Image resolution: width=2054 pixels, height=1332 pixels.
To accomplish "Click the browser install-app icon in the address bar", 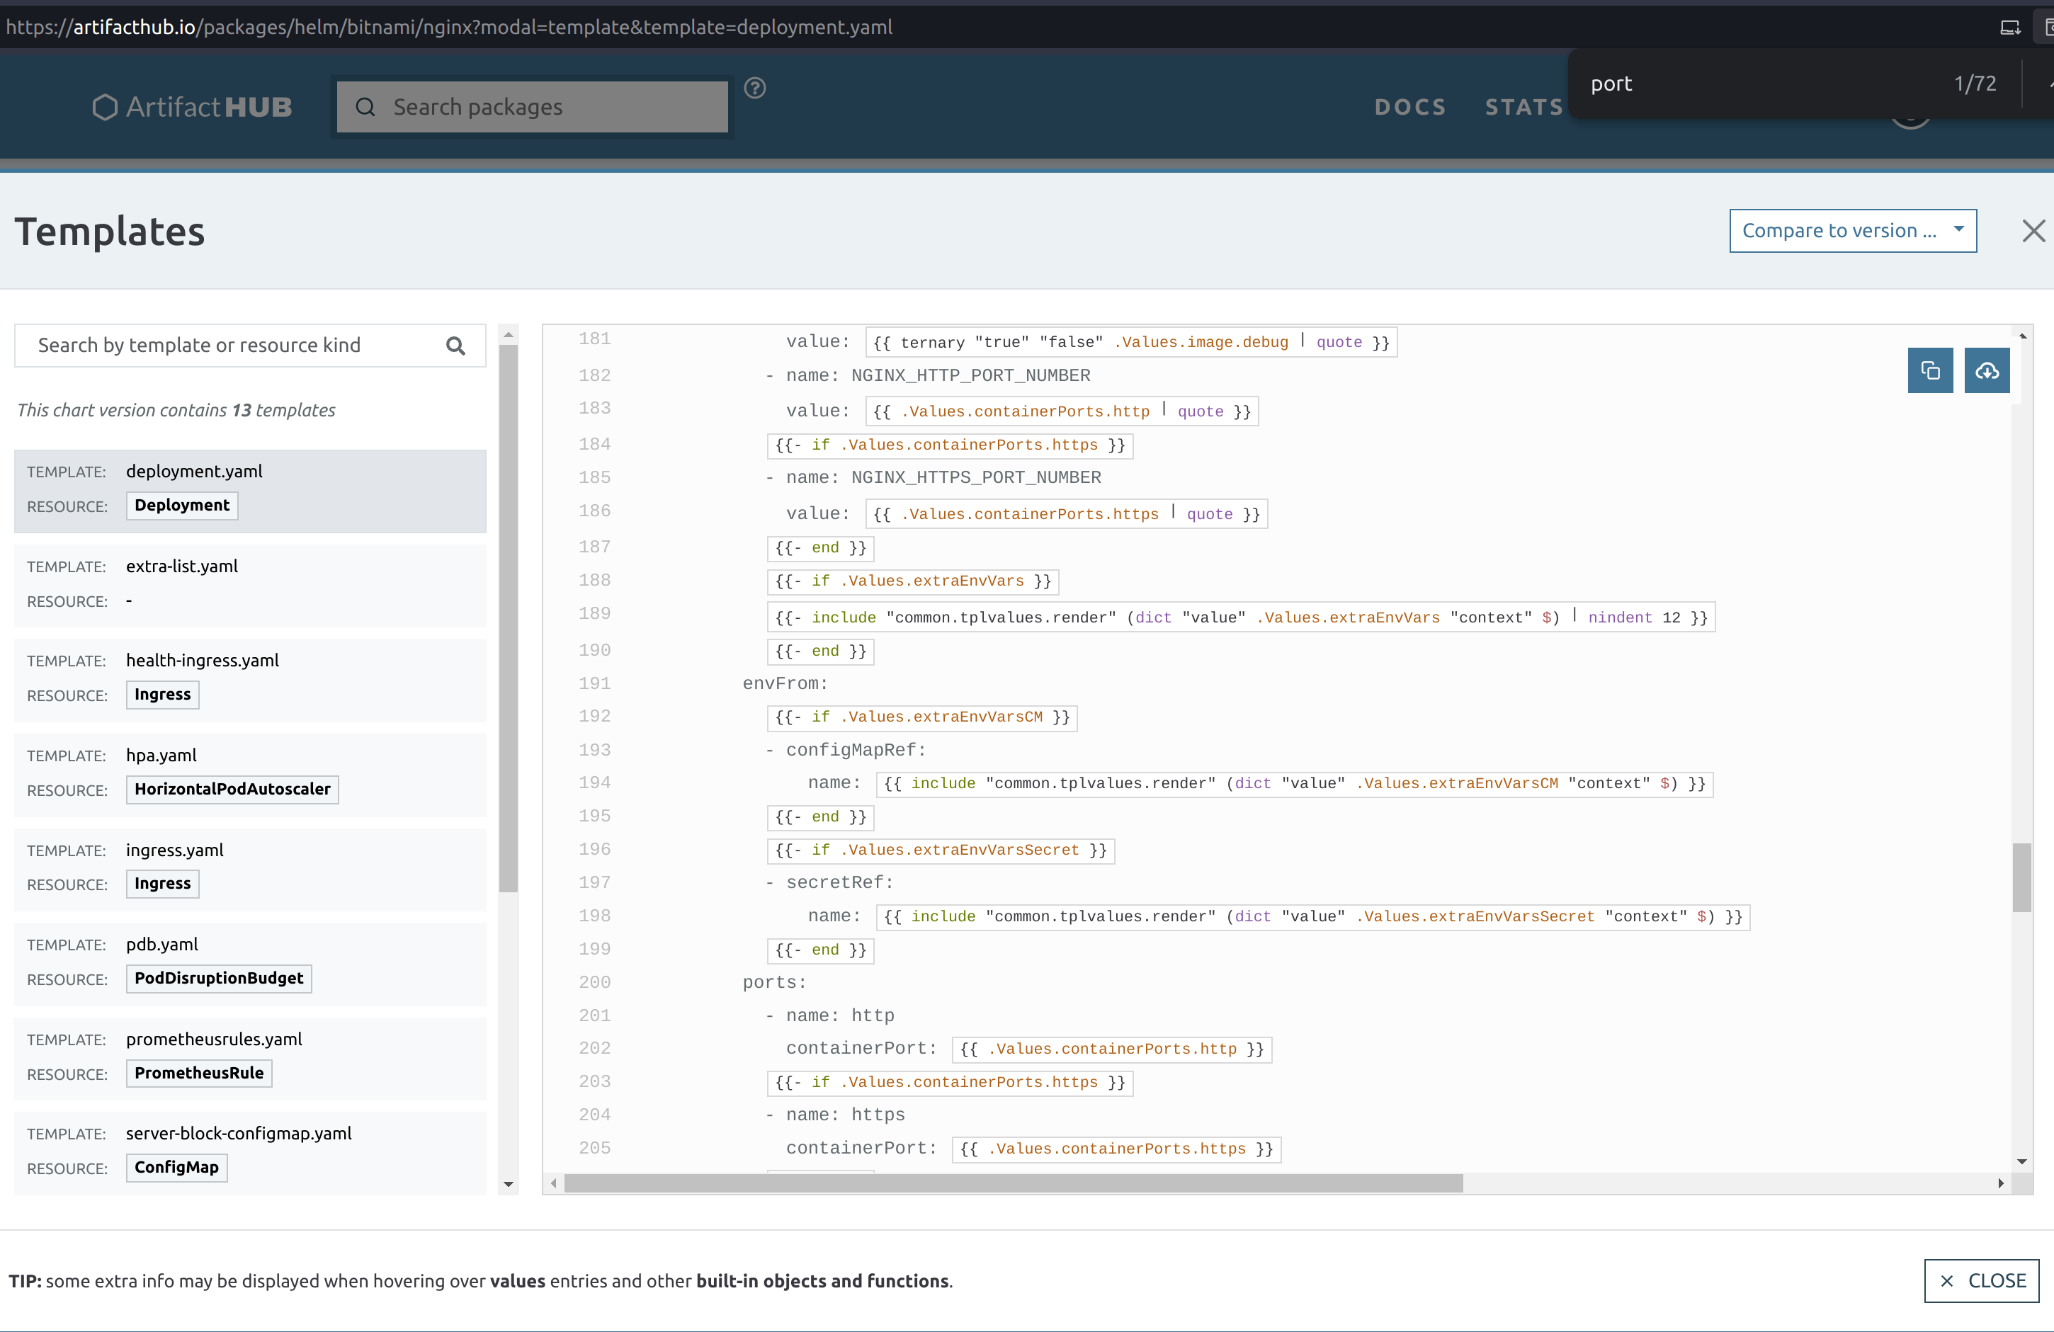I will point(2010,28).
